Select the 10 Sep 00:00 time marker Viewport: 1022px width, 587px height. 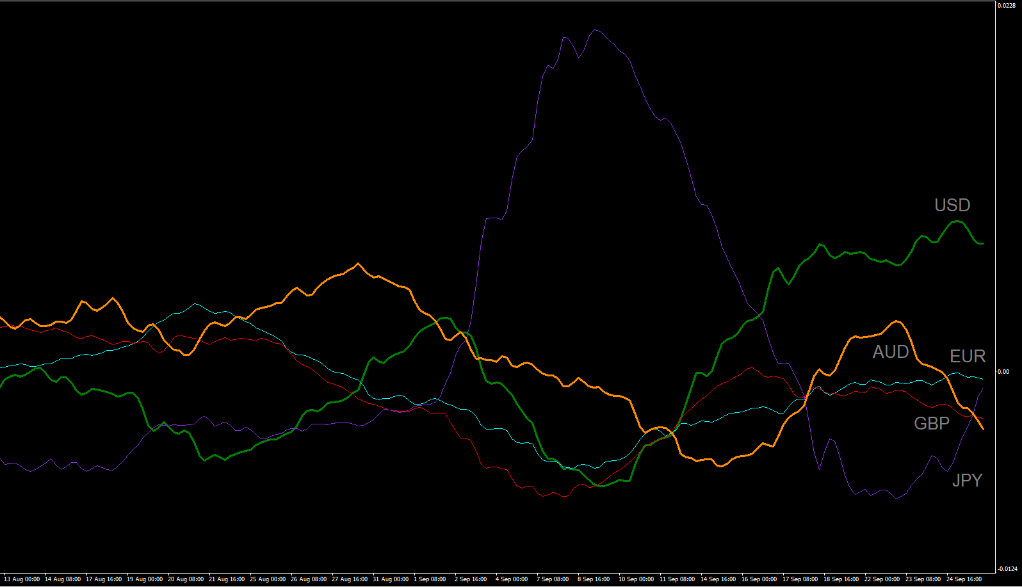pos(637,579)
